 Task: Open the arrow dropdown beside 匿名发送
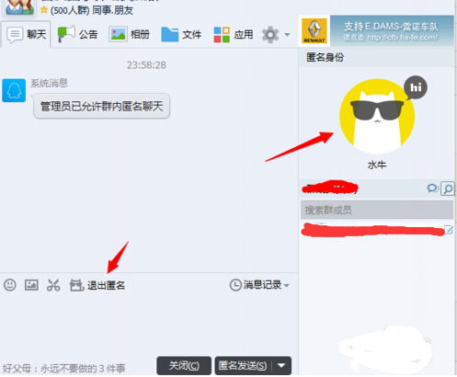(281, 365)
